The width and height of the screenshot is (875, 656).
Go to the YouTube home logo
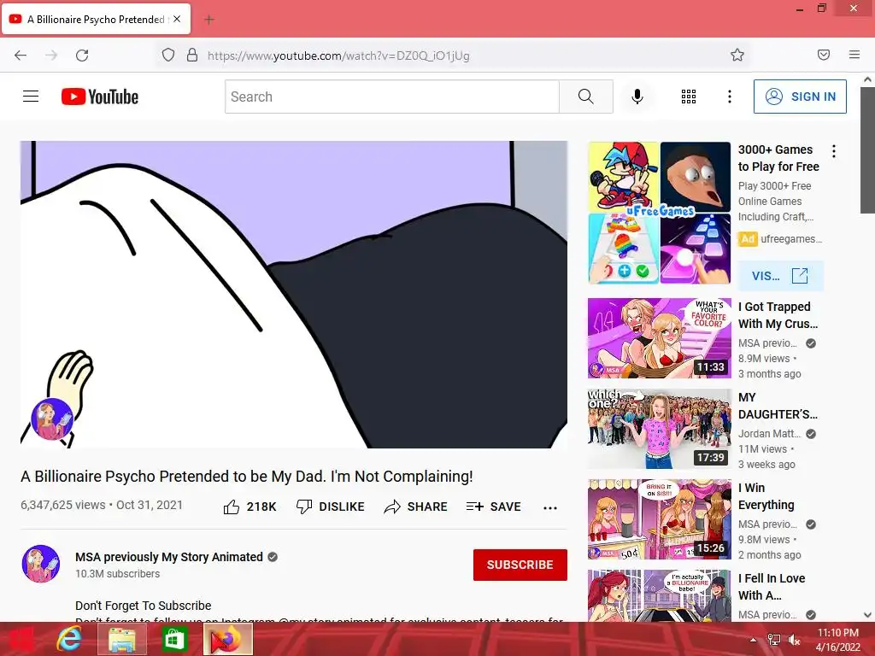(x=100, y=97)
